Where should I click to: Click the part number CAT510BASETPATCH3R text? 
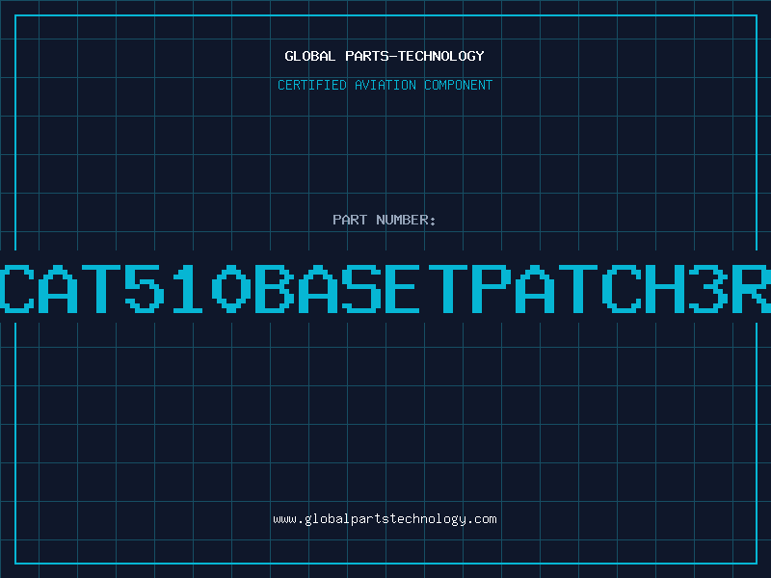point(385,289)
